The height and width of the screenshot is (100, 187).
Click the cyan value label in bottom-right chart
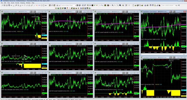point(184,90)
